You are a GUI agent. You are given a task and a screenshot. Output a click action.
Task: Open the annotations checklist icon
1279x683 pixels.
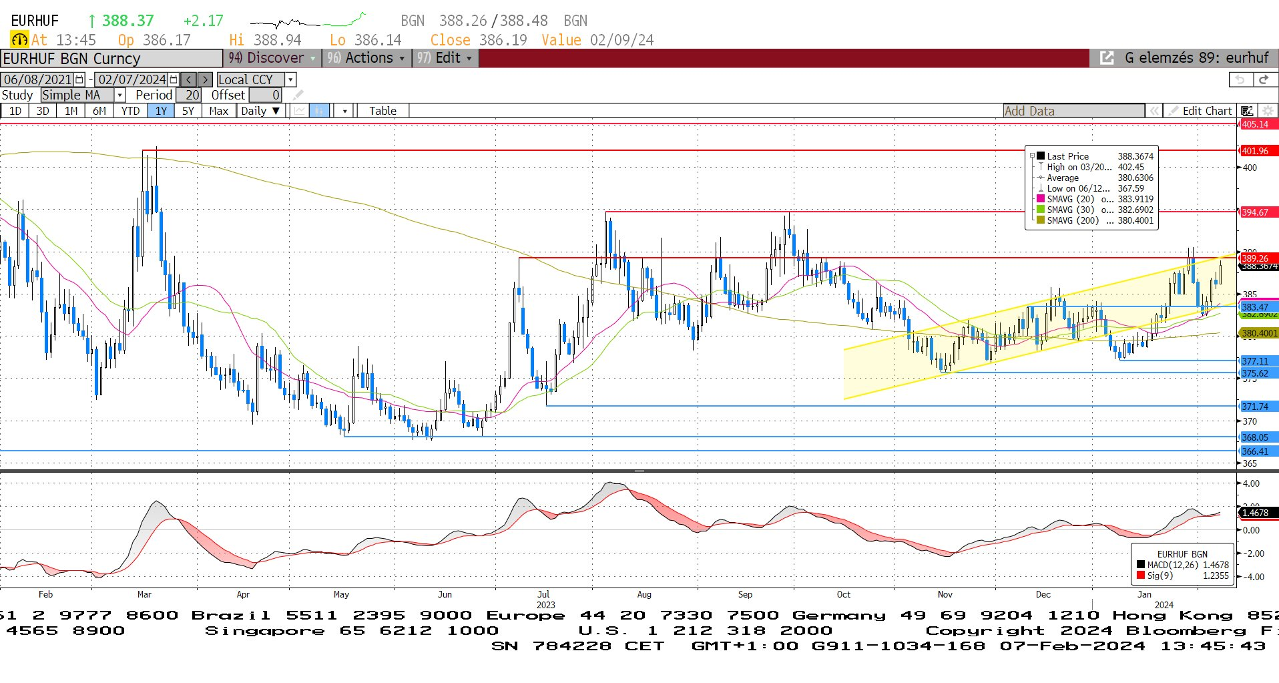(x=1247, y=111)
